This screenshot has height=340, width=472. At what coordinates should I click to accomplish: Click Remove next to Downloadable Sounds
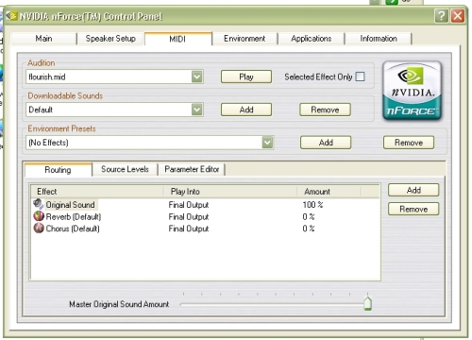point(325,110)
